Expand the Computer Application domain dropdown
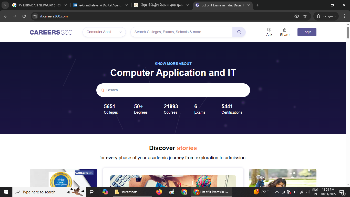The width and height of the screenshot is (350, 197). (104, 32)
